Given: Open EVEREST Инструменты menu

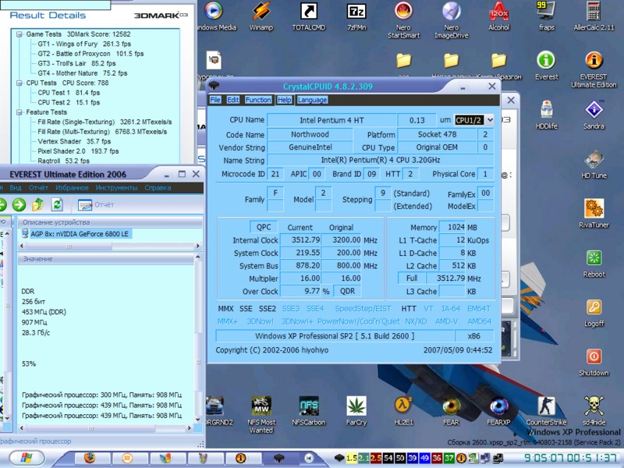Looking at the screenshot, I should point(116,187).
